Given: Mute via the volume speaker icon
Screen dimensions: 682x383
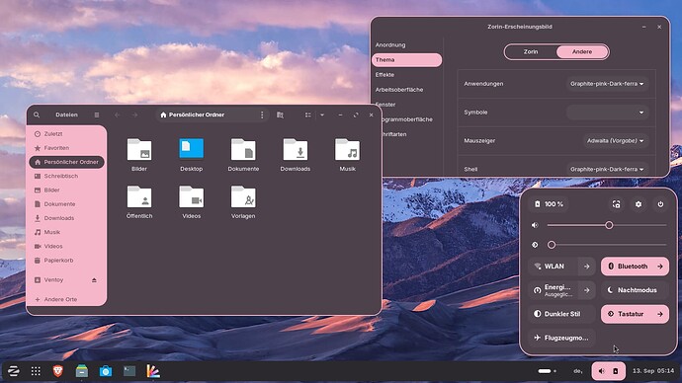Looking at the screenshot, I should tap(535, 225).
